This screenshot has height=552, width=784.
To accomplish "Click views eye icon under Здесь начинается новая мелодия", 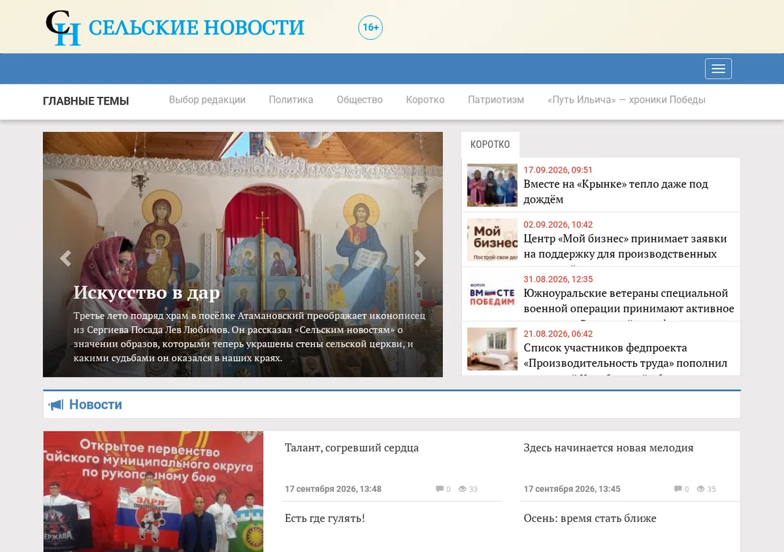I will (701, 489).
